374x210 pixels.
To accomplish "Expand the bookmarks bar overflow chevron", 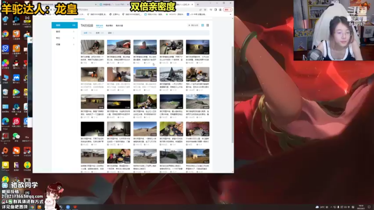I will pos(230,14).
